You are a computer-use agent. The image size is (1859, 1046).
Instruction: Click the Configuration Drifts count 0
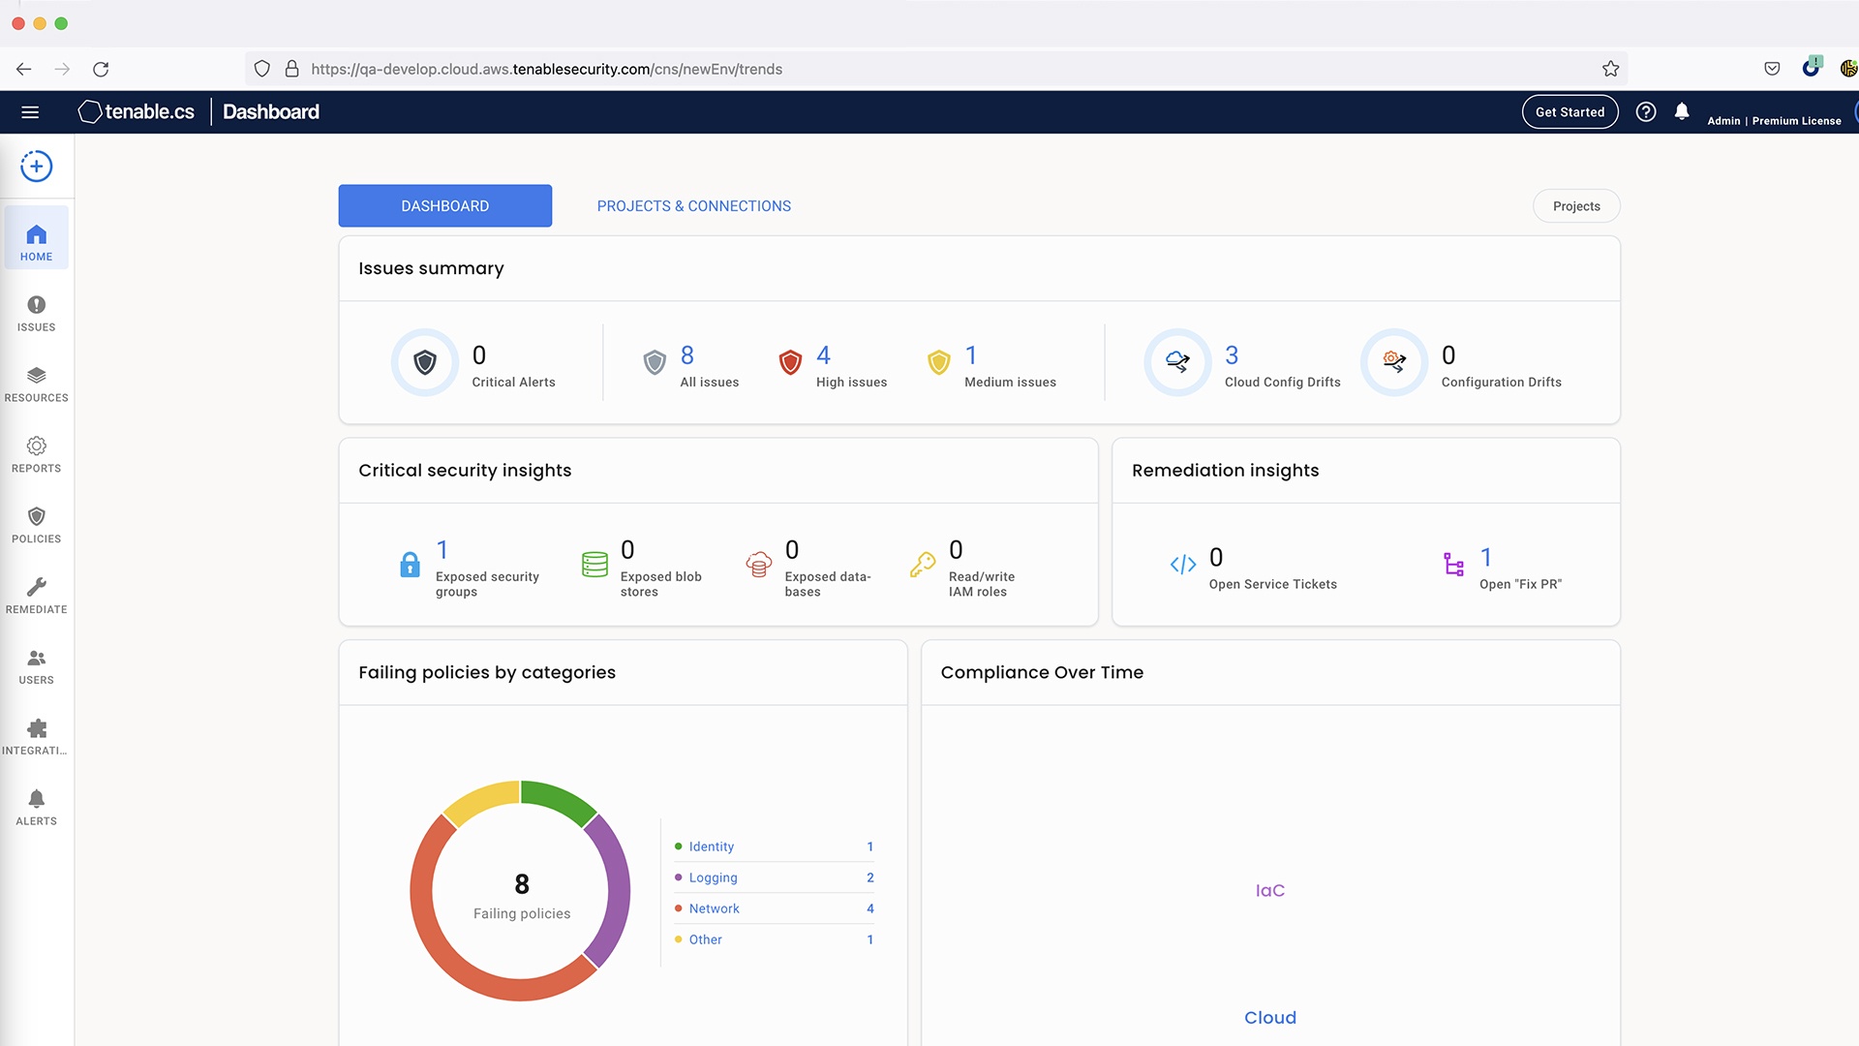[1448, 355]
